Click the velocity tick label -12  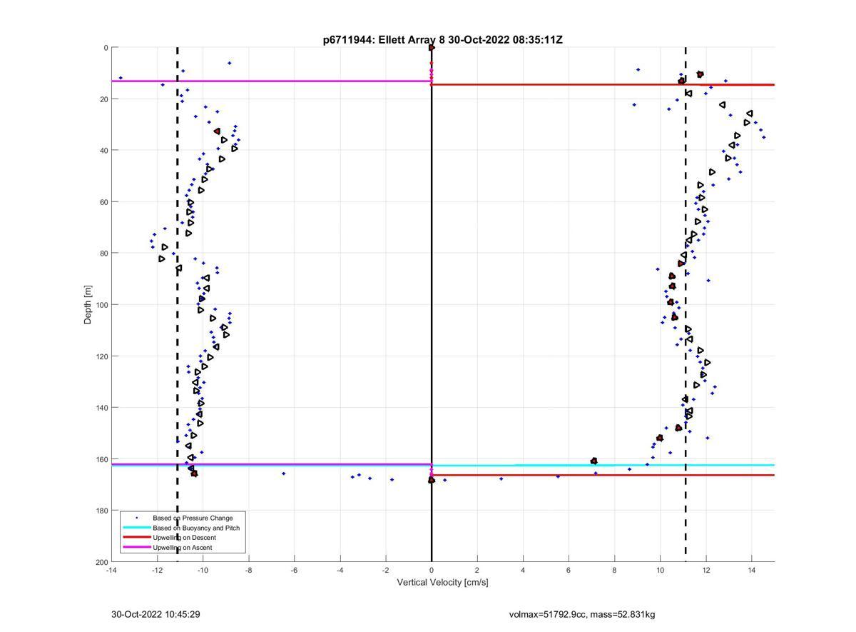tap(157, 570)
